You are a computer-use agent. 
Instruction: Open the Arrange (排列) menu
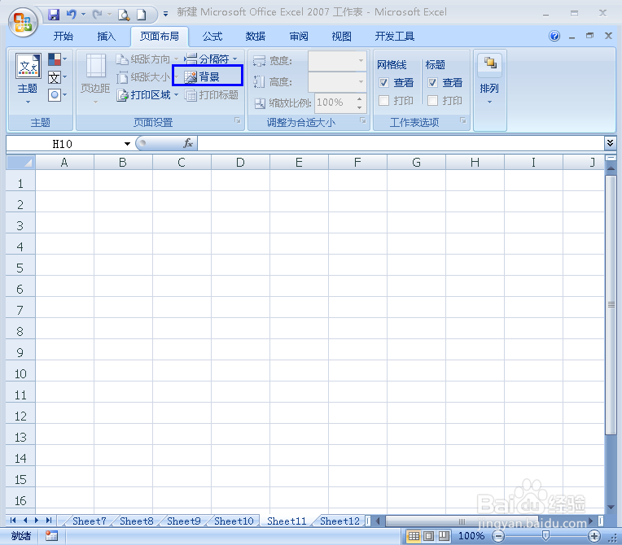click(x=490, y=79)
